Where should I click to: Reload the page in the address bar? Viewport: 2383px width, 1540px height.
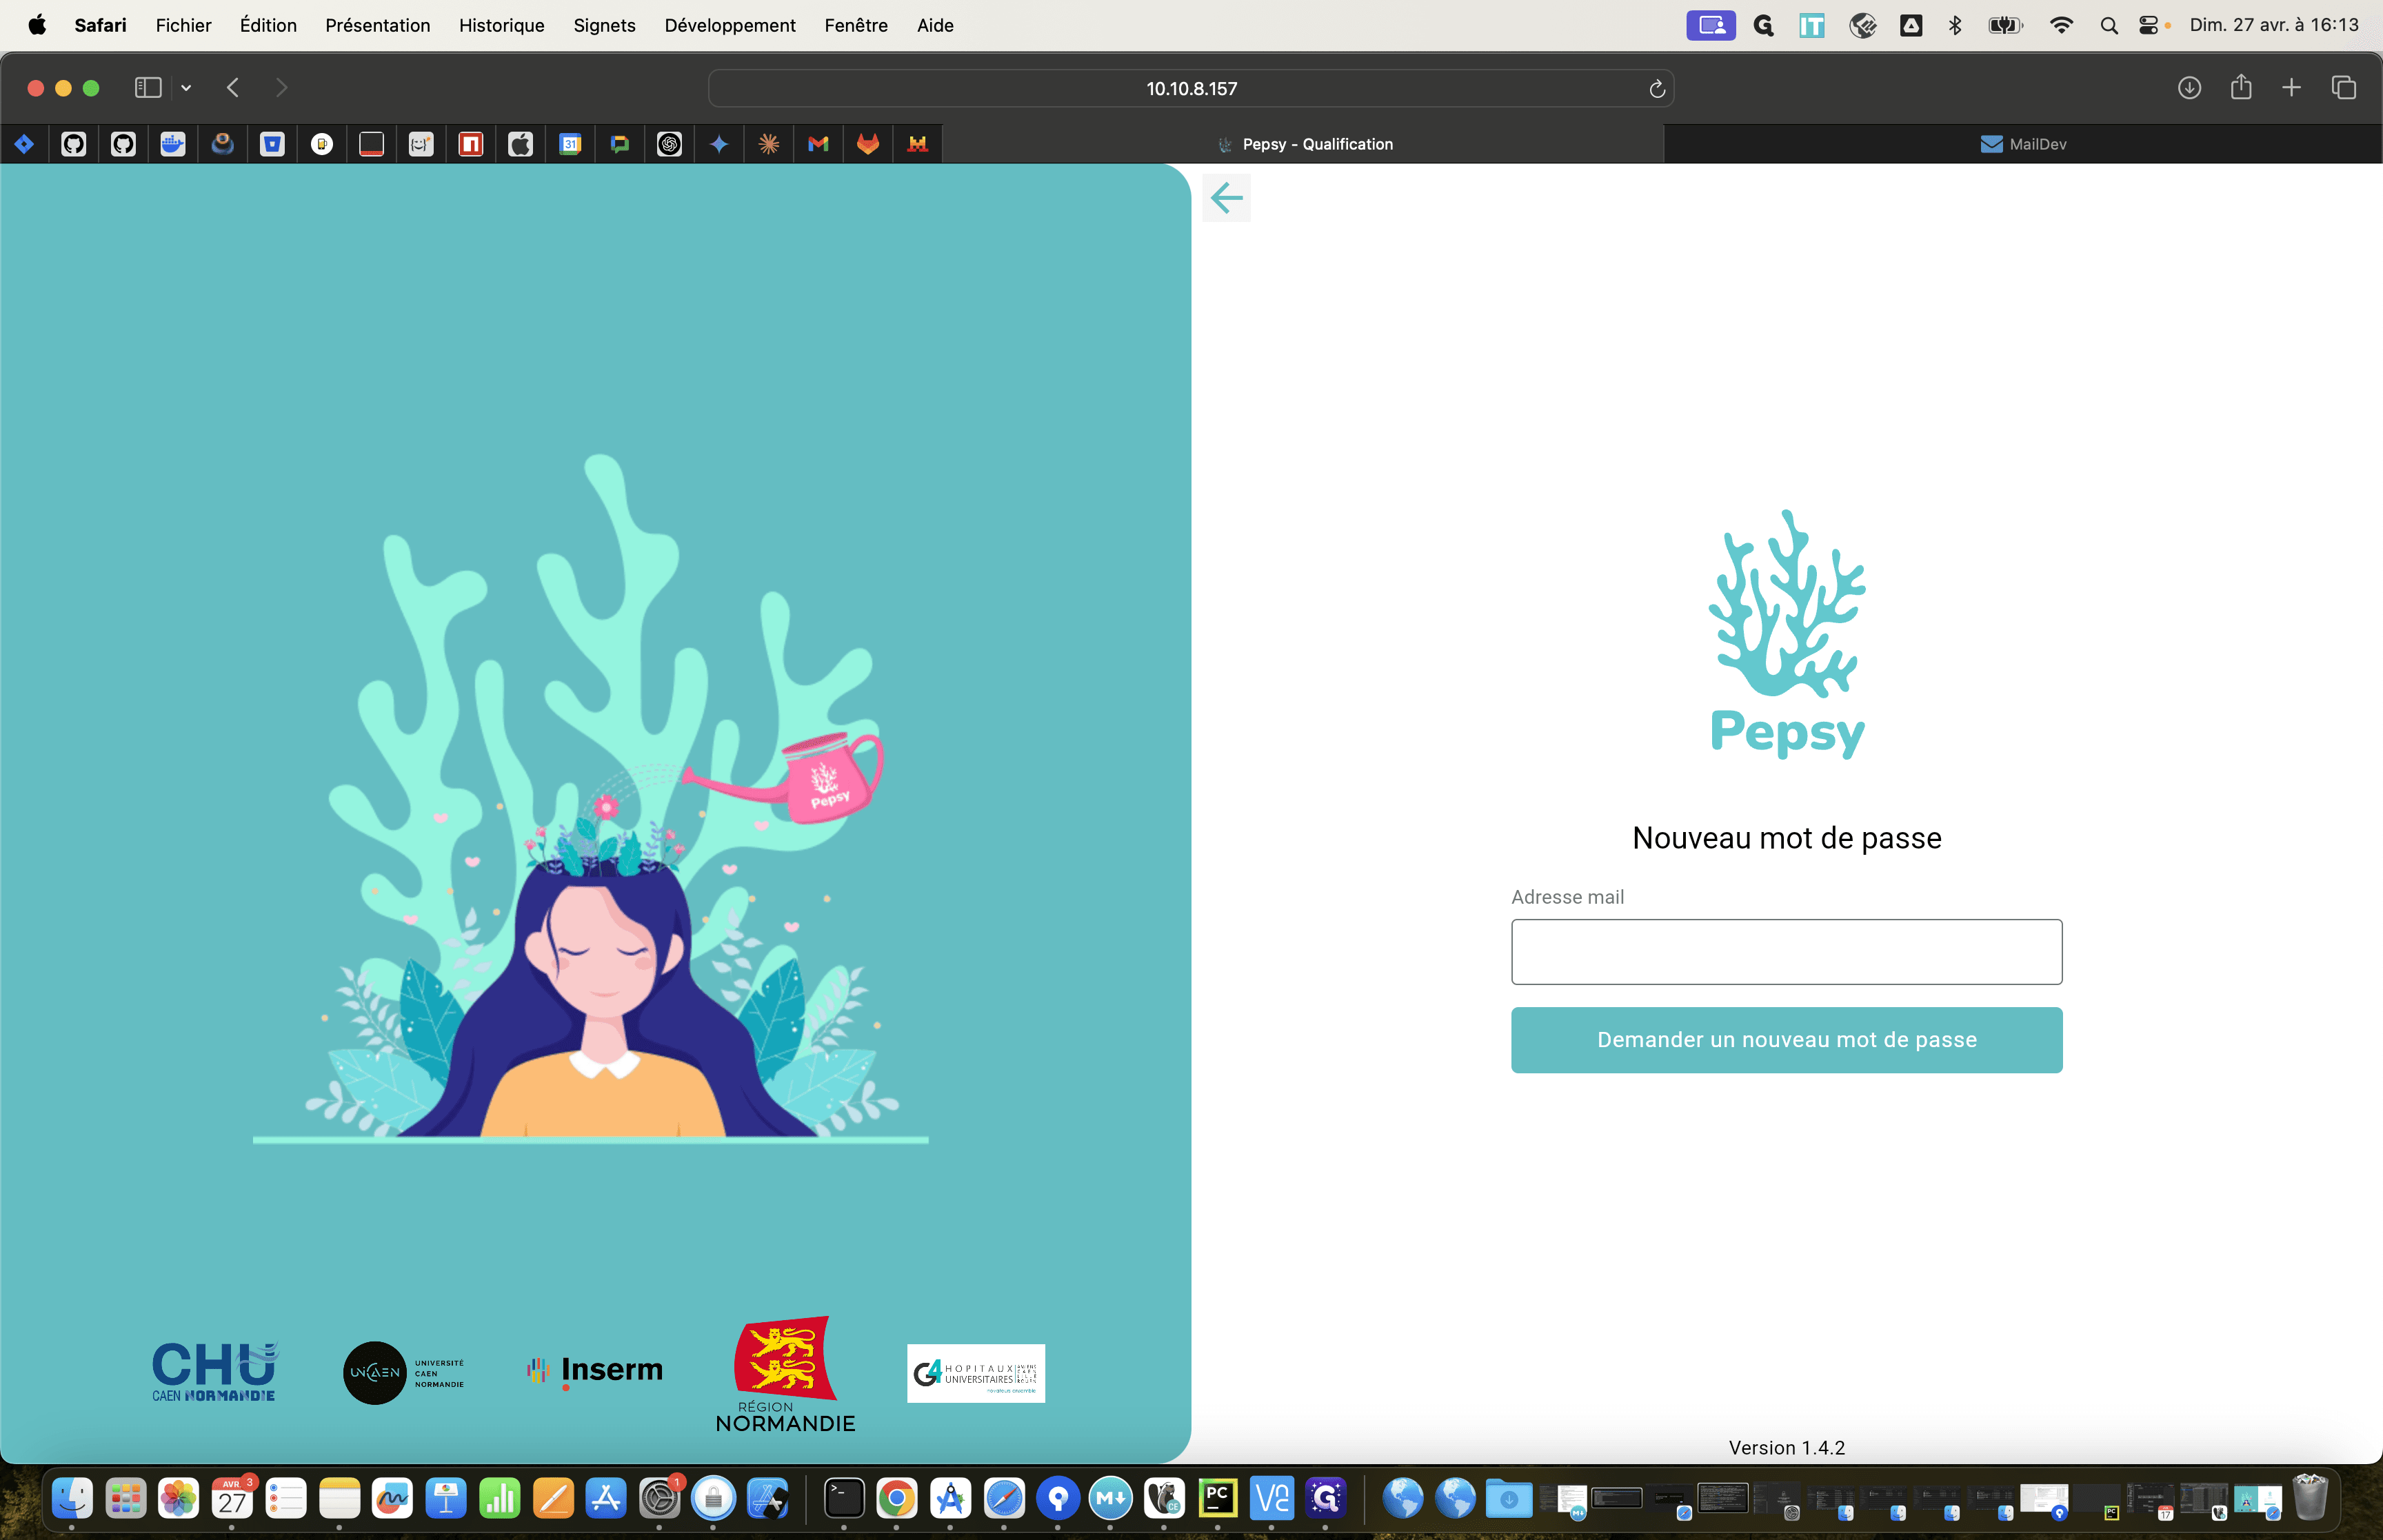1656,89
